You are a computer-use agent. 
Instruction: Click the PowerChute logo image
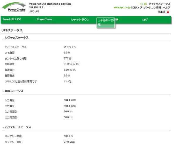point(14,7)
